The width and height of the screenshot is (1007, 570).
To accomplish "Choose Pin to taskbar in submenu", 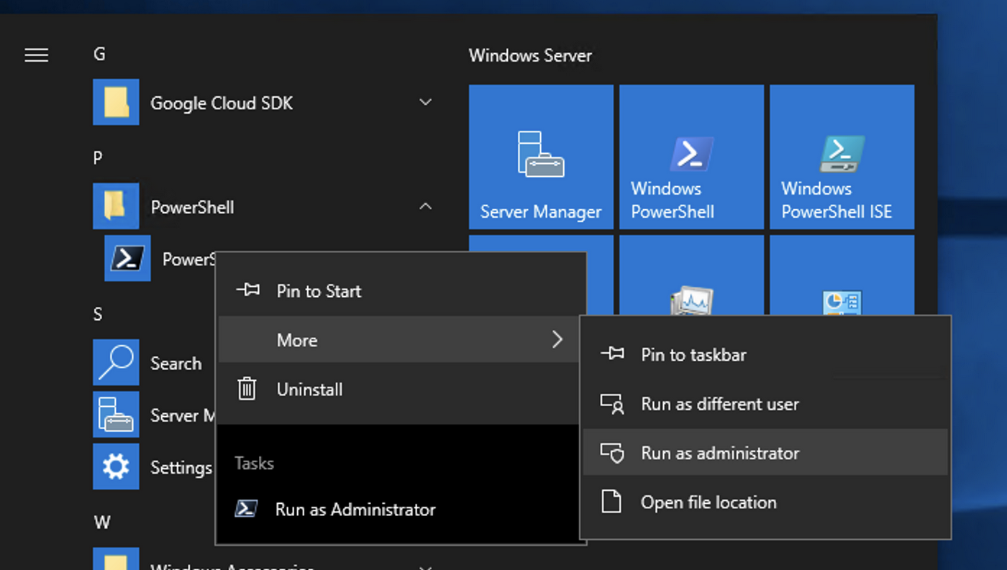I will pyautogui.click(x=765, y=354).
